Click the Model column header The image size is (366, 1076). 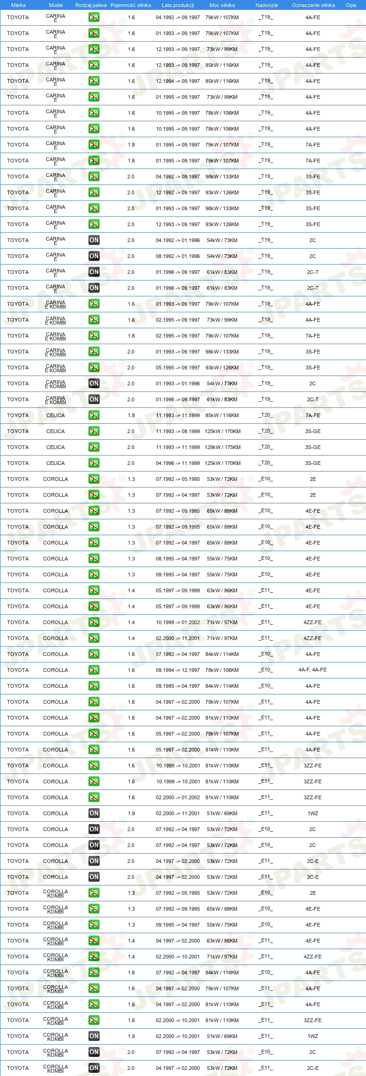[x=56, y=5]
